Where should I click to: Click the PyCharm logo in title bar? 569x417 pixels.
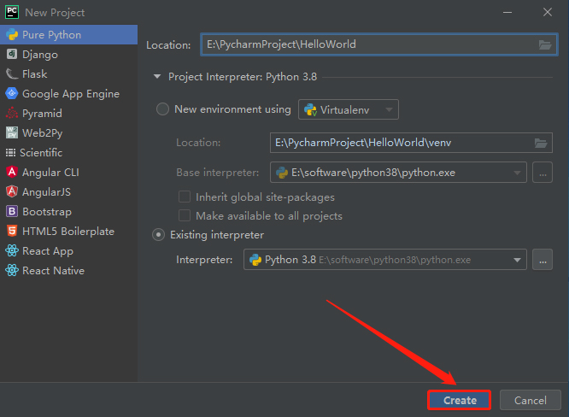tap(12, 12)
